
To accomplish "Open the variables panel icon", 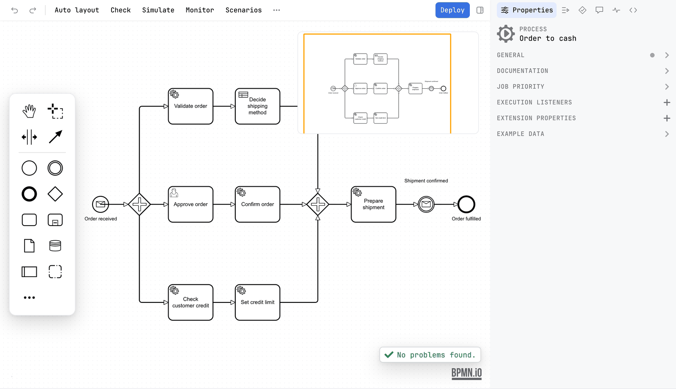I will (565, 10).
